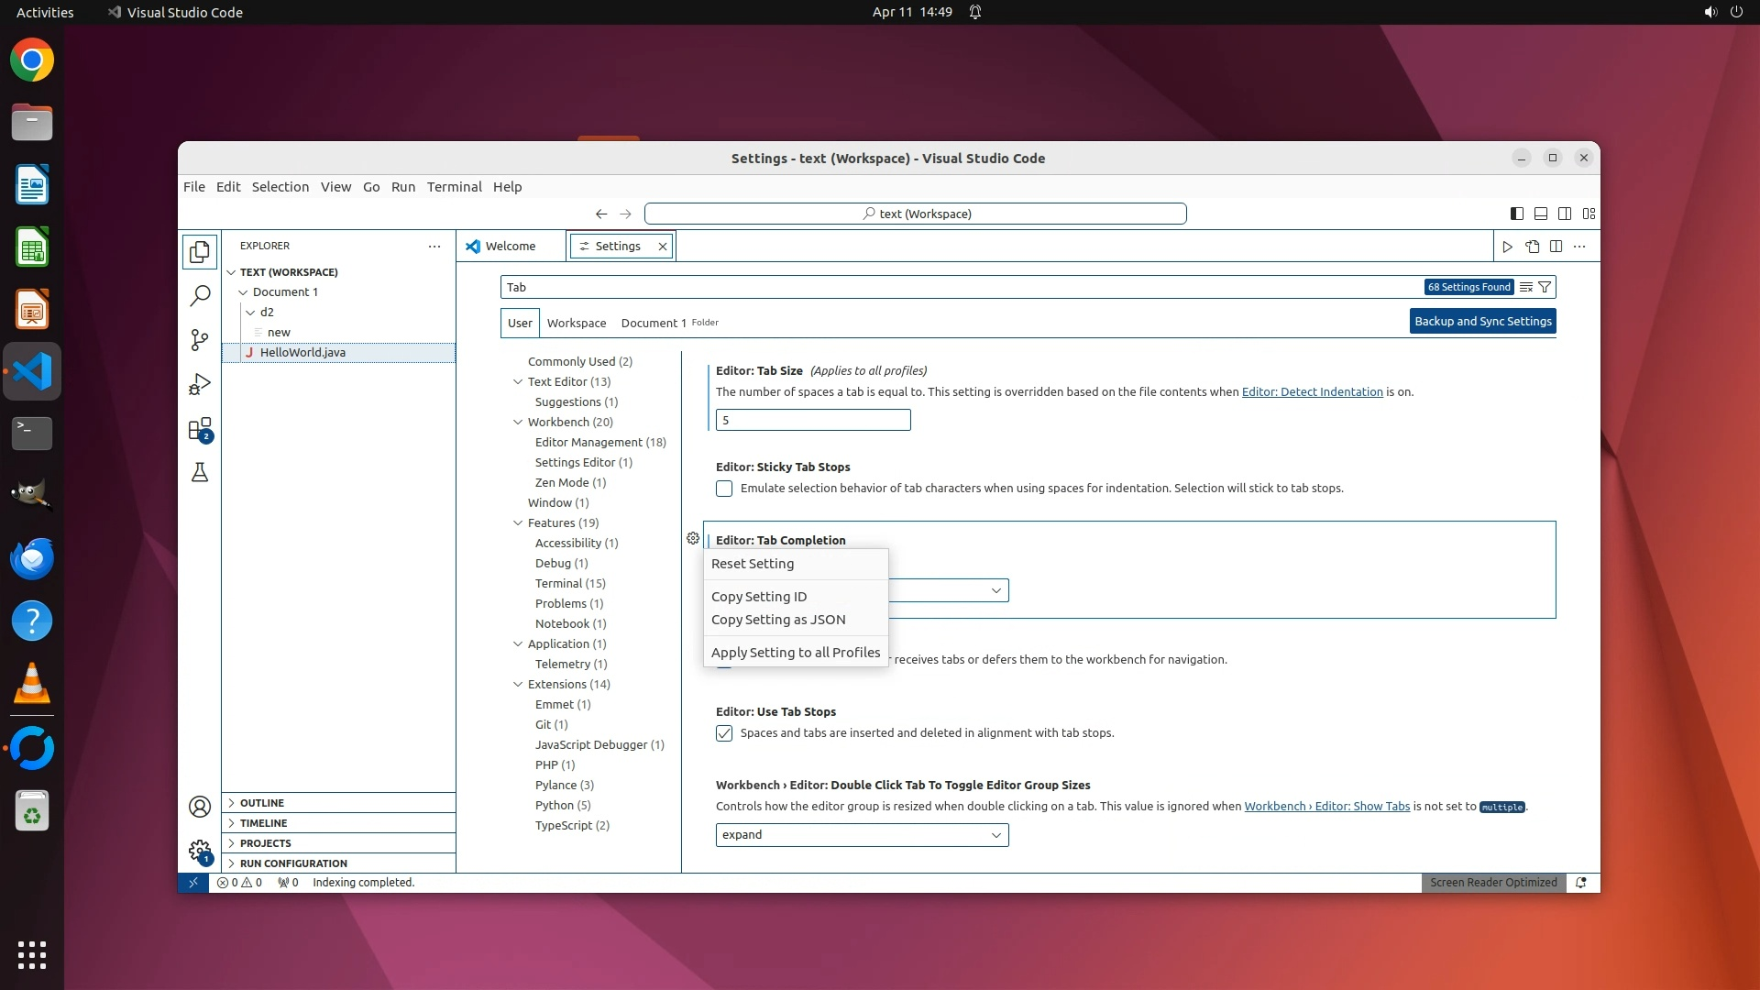The image size is (1760, 990).
Task: Uncheck the Use Tab Stops checkbox
Action: coord(724,733)
